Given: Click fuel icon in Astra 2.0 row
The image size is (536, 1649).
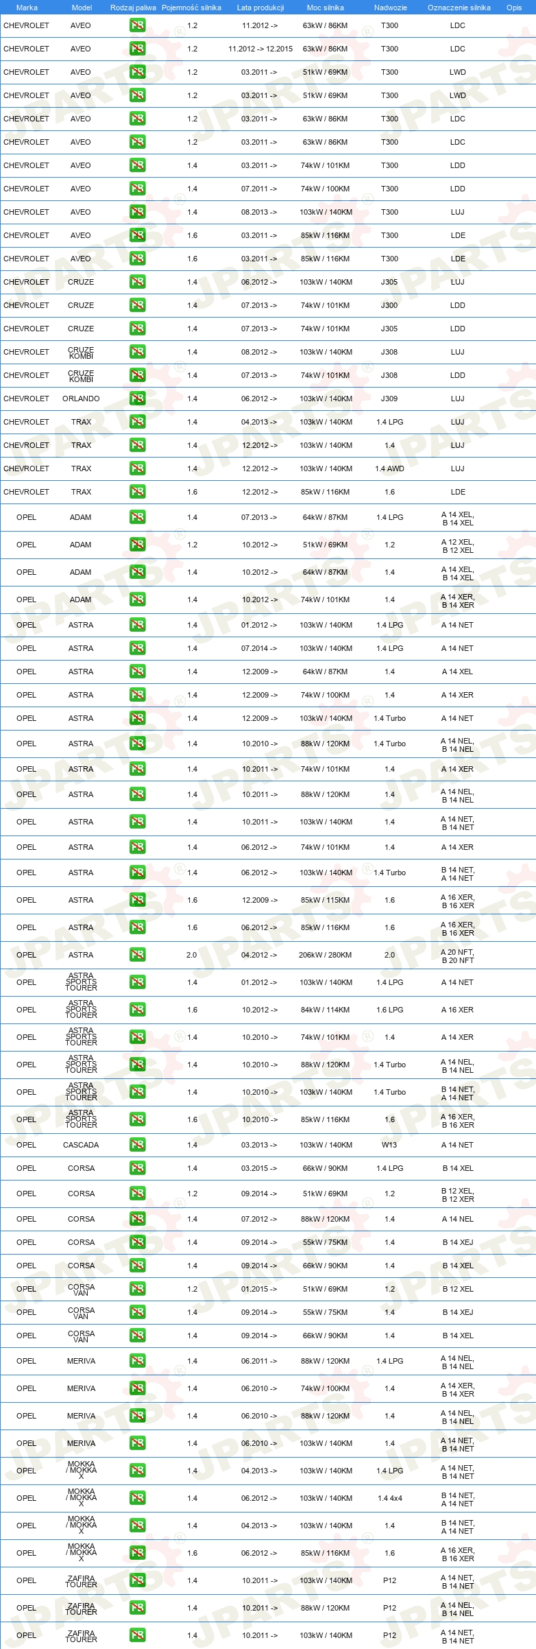Looking at the screenshot, I should point(137,955).
